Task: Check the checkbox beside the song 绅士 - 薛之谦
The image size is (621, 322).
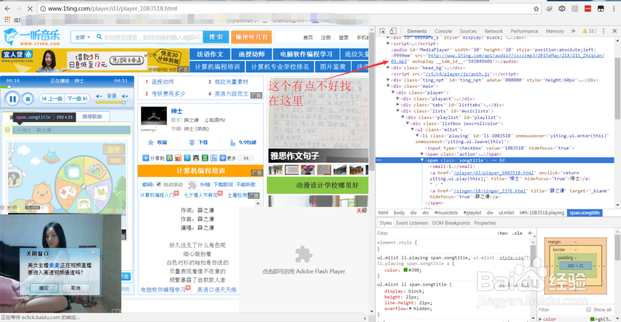Action: [7, 129]
